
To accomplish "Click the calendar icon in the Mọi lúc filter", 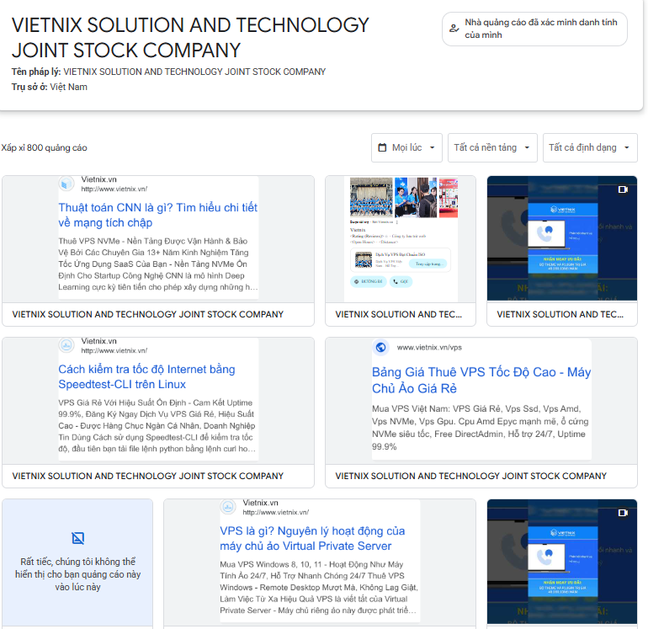I will [x=382, y=147].
